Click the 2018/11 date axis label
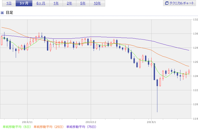The height and width of the screenshot is (129, 198). pos(27,122)
